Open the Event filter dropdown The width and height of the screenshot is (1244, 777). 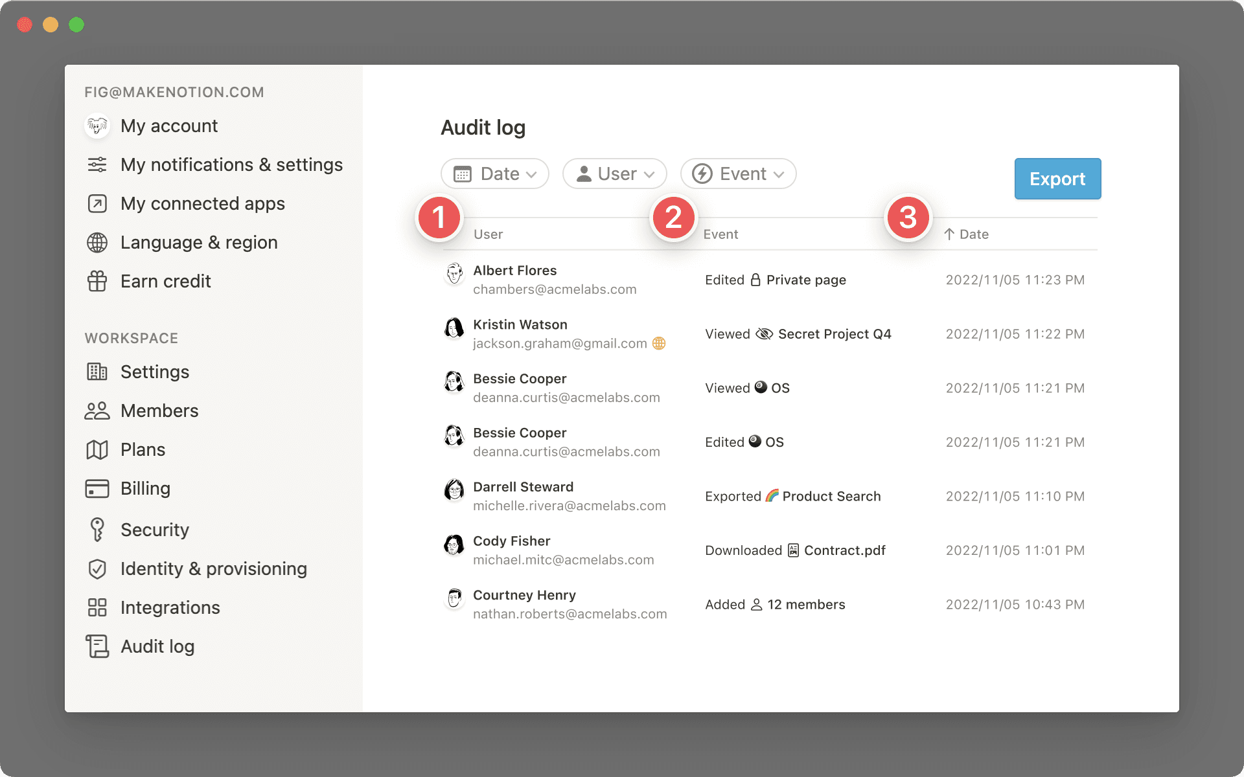738,174
